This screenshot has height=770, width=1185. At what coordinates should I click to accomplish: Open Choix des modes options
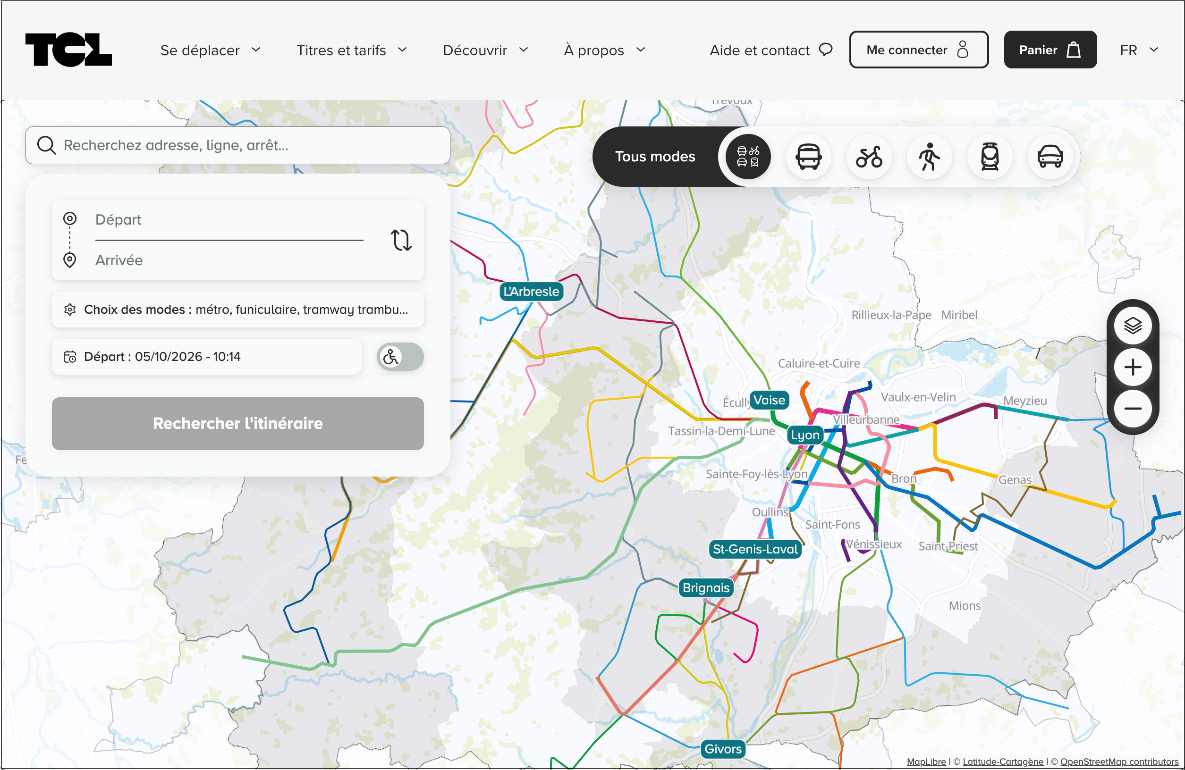[237, 310]
